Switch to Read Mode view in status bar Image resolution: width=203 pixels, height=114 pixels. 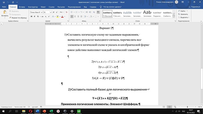click(x=164, y=107)
